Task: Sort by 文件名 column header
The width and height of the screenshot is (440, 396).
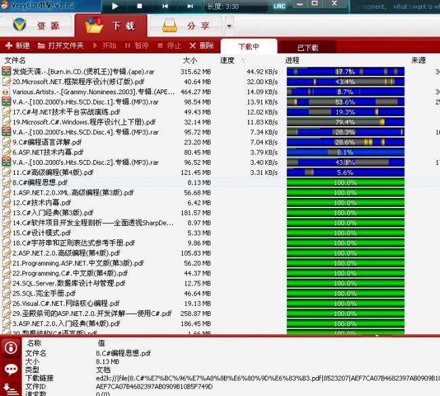Action: (x=15, y=60)
